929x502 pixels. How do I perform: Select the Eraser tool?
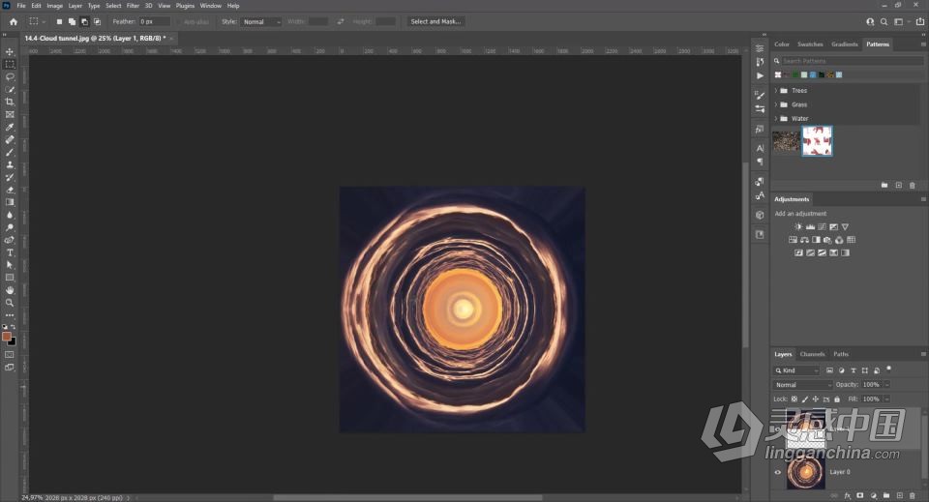pyautogui.click(x=10, y=190)
